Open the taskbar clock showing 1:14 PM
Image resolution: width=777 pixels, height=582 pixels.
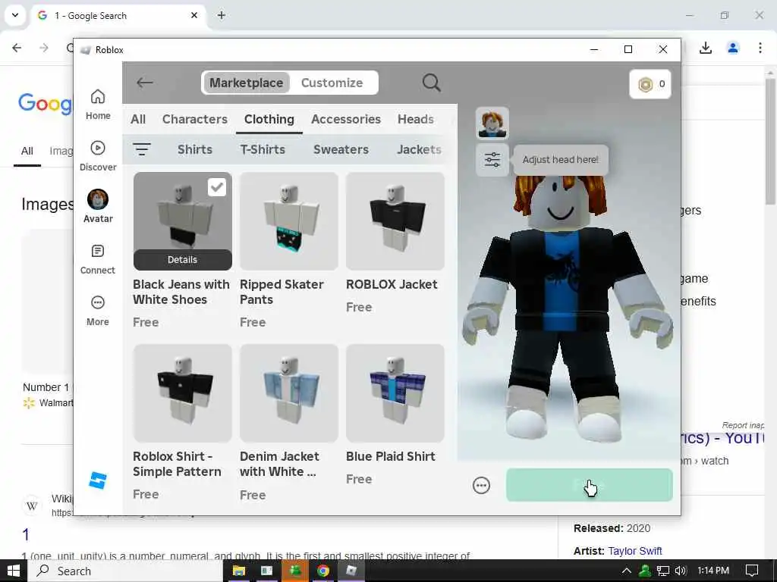[x=713, y=571]
